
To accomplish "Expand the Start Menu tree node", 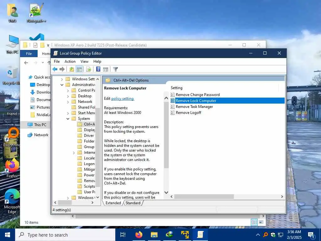I will [68, 113].
